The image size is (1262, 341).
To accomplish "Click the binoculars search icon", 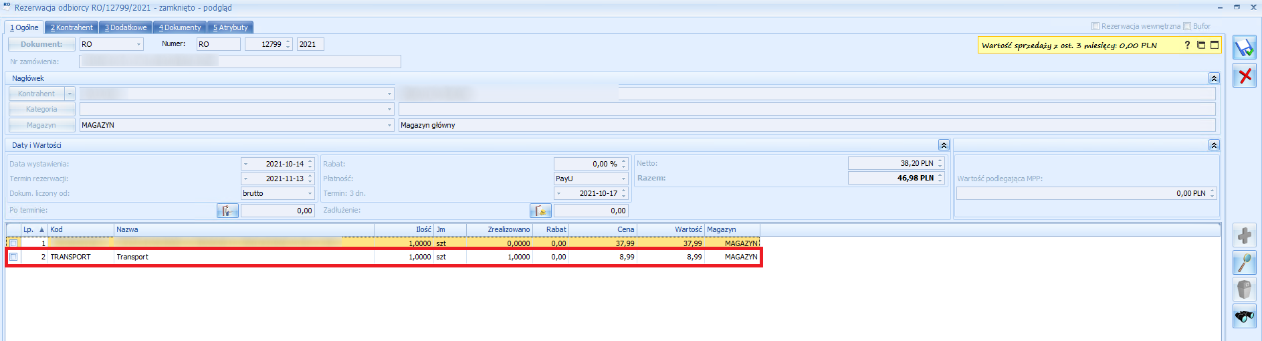I will pos(1244,316).
